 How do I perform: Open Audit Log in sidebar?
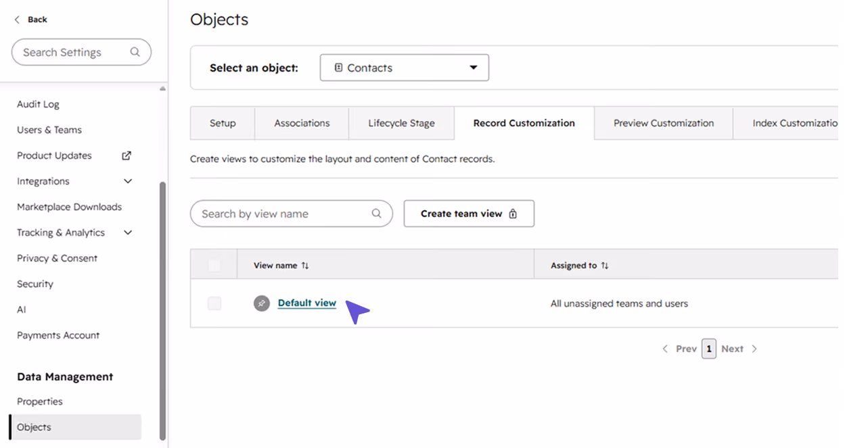pos(38,104)
